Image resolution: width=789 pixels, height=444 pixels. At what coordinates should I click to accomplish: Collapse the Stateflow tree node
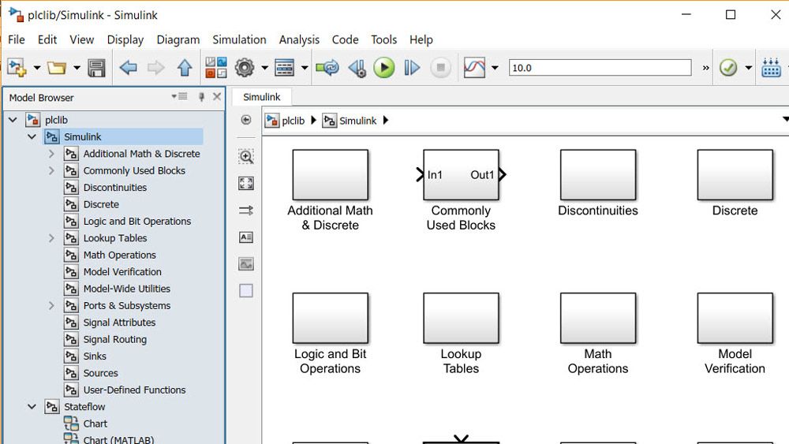pos(32,407)
